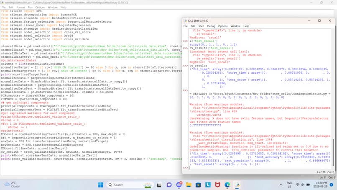Open the blue L app in taskbar
Image resolution: width=337 pixels, height=190 pixels.
208,185
